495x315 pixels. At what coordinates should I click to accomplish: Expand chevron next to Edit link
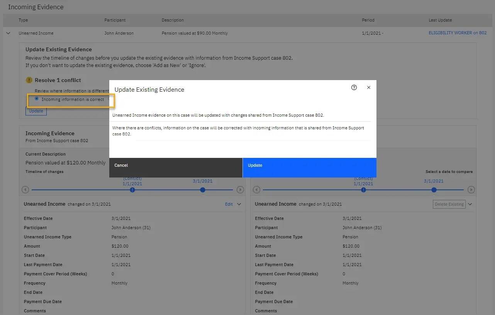239,204
